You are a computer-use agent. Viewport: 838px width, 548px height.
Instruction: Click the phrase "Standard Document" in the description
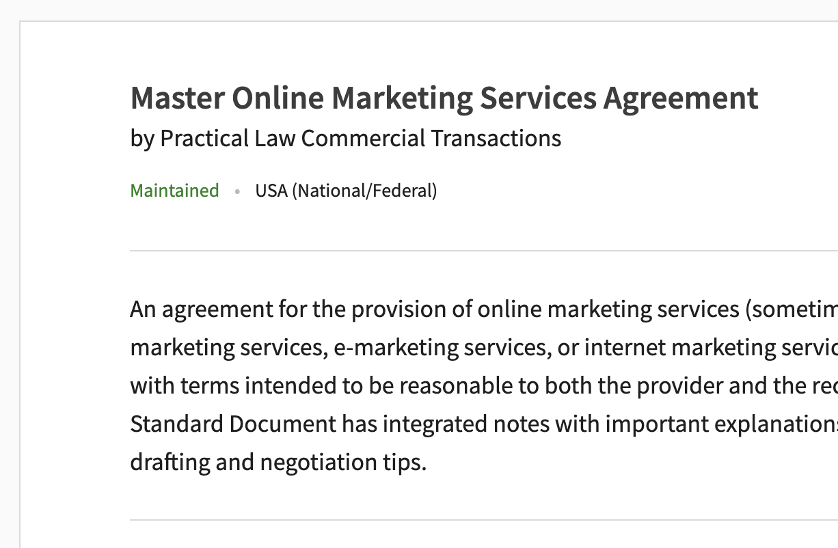tap(232, 424)
